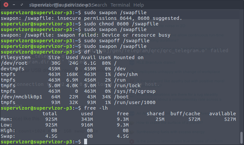Click the block cursor at the last prompt
This screenshot has height=145, width=244.
click(85, 142)
